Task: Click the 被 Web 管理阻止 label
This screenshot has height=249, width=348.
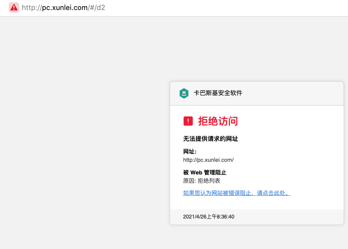Action: coord(205,172)
